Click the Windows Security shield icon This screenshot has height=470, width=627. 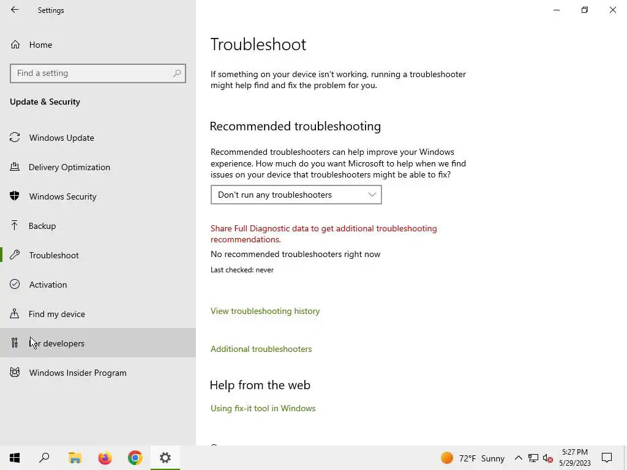(15, 196)
